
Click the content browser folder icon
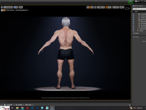(5, 105)
